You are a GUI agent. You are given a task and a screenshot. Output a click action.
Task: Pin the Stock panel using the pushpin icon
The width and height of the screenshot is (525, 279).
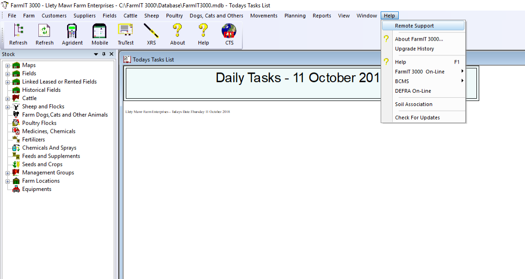click(104, 54)
